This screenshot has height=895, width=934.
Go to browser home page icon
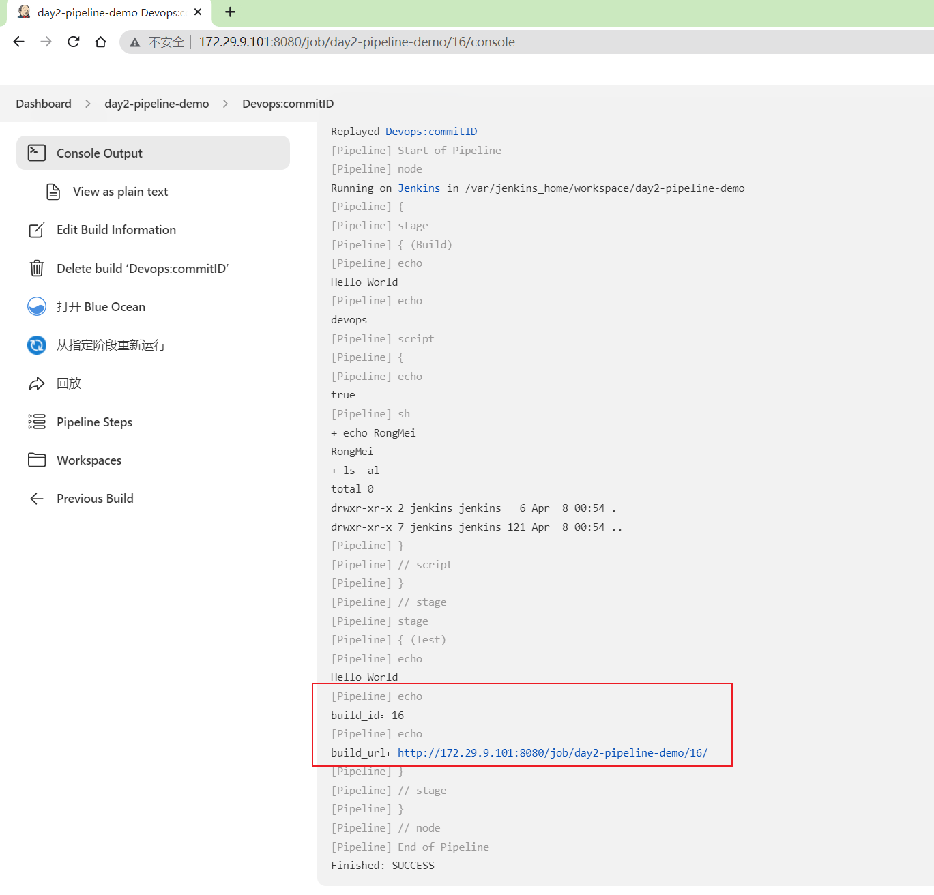point(101,42)
